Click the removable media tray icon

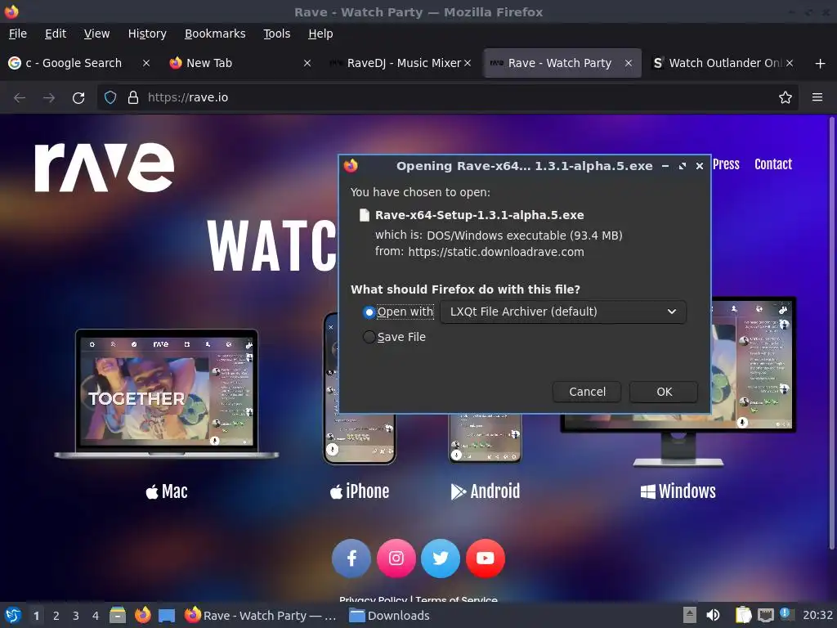point(690,616)
